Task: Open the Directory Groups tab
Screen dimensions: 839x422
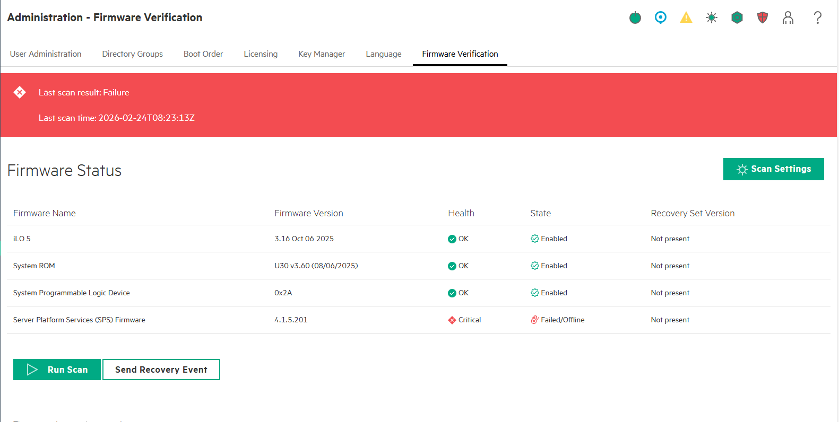Action: [132, 54]
